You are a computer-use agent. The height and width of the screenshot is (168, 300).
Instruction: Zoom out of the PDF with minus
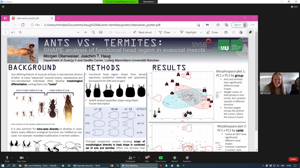pyautogui.click(x=78, y=32)
